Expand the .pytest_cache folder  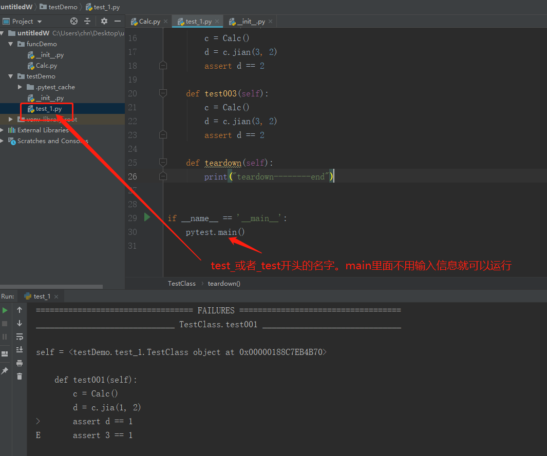(x=20, y=87)
